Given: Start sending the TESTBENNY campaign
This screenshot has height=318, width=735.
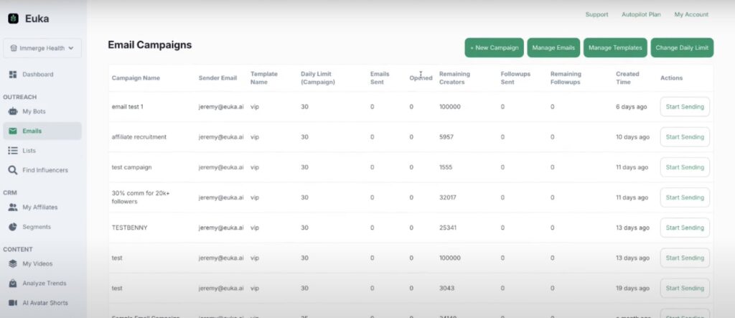Looking at the screenshot, I should click(x=685, y=228).
